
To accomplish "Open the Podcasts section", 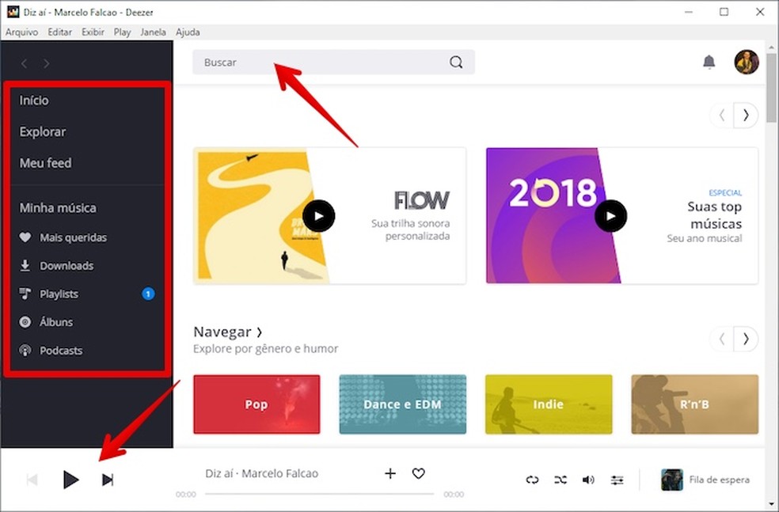I will coord(61,351).
